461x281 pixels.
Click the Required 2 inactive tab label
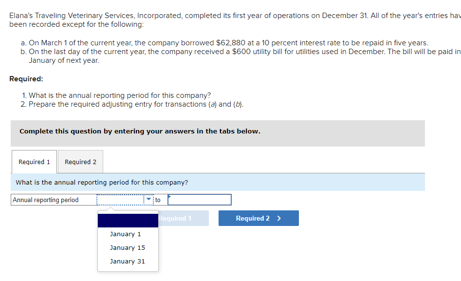coord(80,161)
